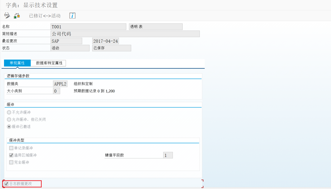Viewport: 331px width, 189px height.
Task: Click the 逻辑存储参数 group header
Action: pos(18,76)
